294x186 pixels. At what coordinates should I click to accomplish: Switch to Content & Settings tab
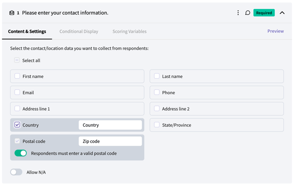coord(27,32)
